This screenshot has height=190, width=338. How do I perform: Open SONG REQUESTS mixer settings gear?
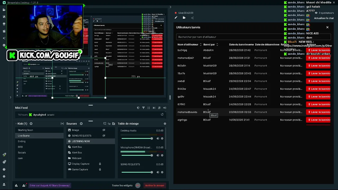click(162, 172)
